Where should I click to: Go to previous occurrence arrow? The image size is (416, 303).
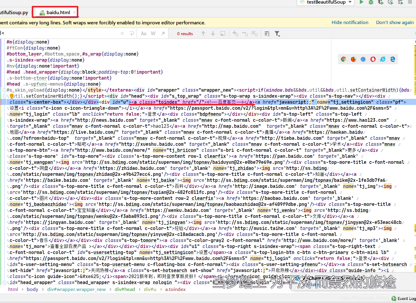point(203,33)
